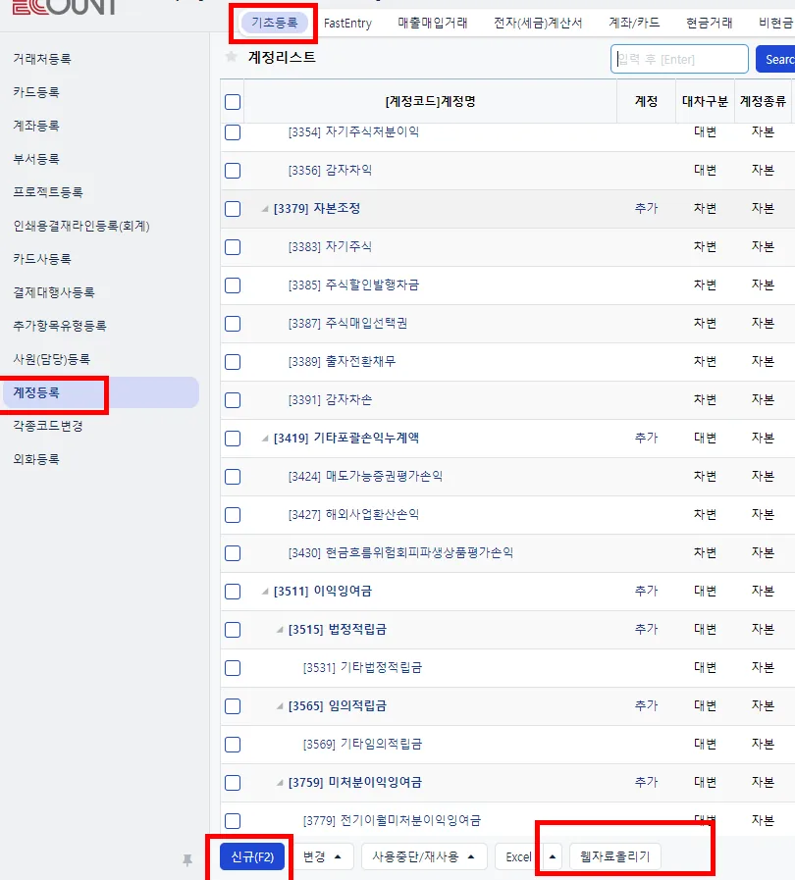
Task: Click the favorite star beside 계정리스트
Action: pyautogui.click(x=231, y=57)
